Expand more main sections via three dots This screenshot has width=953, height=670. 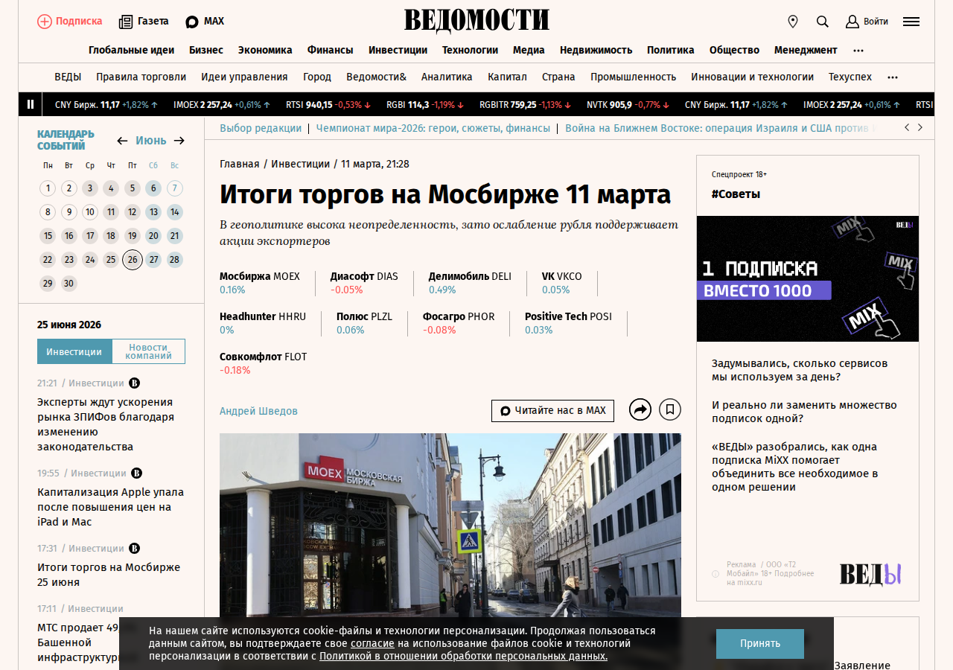click(858, 51)
